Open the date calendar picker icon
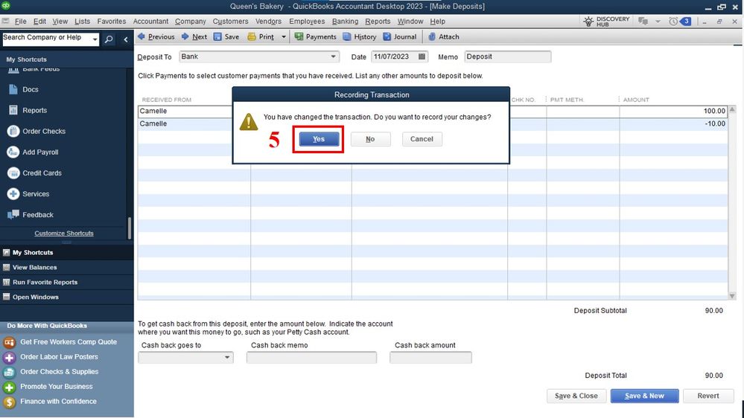Image resolution: width=744 pixels, height=418 pixels. click(422, 57)
